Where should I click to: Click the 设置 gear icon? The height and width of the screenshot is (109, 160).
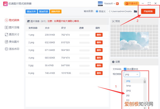tap(113, 62)
